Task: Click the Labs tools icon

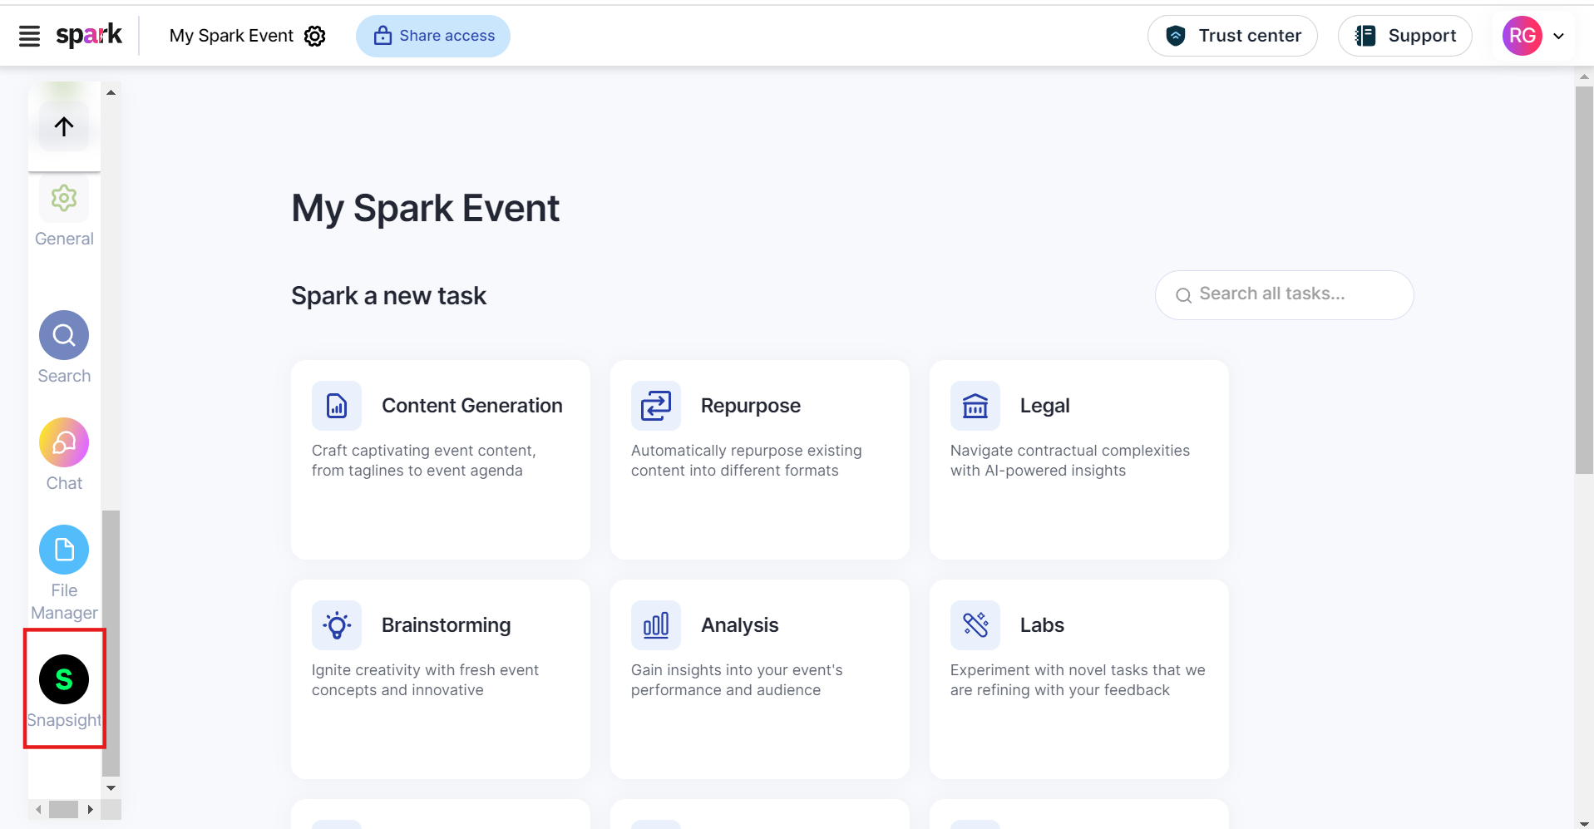Action: pyautogui.click(x=975, y=625)
